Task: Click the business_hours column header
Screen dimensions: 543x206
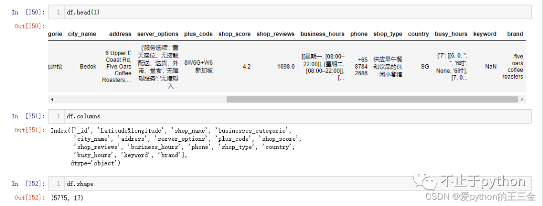Action: 322,34
